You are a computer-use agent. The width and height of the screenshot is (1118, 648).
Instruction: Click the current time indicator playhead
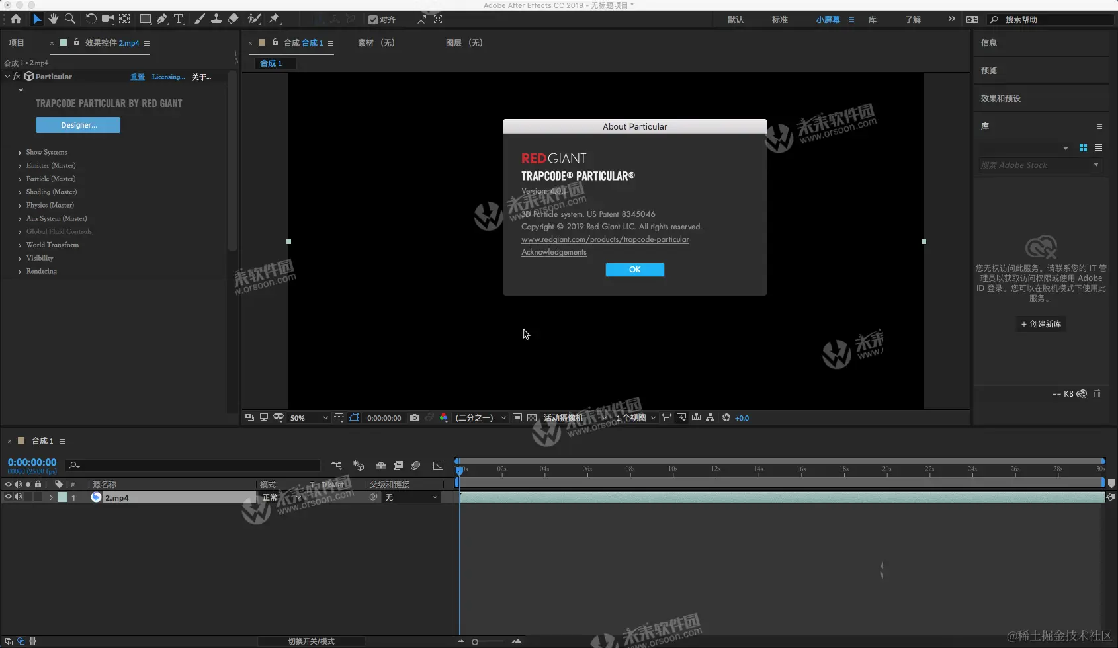459,471
